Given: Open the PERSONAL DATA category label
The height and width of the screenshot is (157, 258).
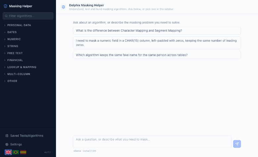Looking at the screenshot, I should (x=19, y=25).
